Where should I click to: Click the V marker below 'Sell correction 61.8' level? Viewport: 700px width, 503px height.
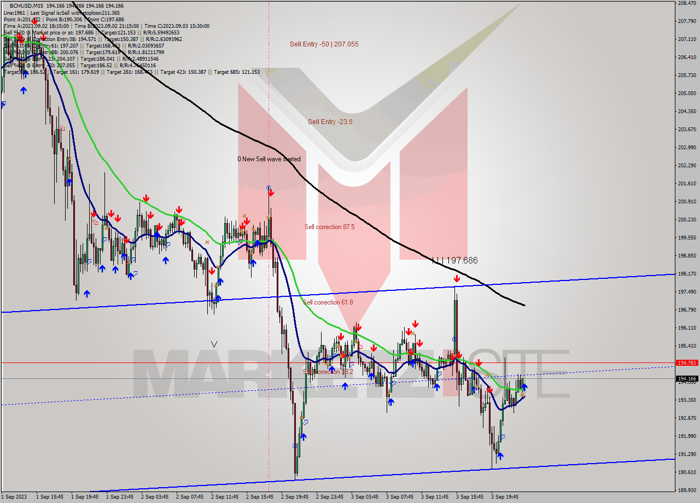click(x=214, y=344)
